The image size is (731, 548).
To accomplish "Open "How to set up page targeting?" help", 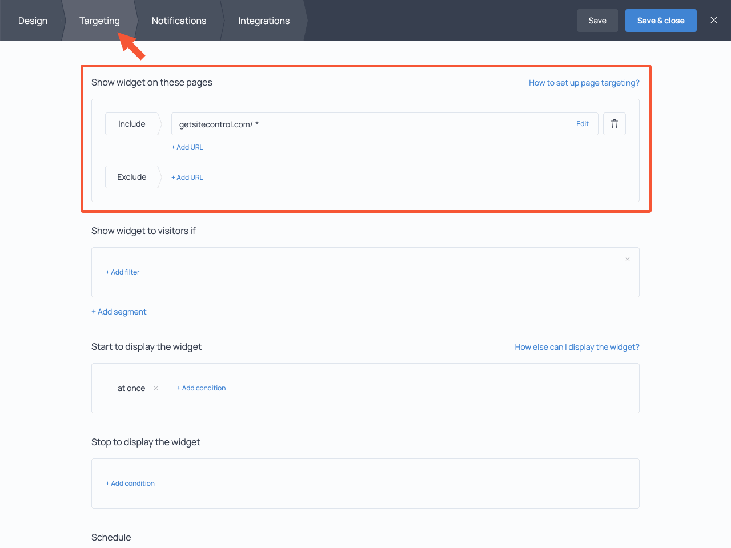I will [584, 82].
